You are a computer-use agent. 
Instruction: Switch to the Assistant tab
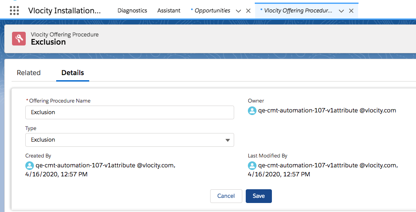tap(169, 11)
